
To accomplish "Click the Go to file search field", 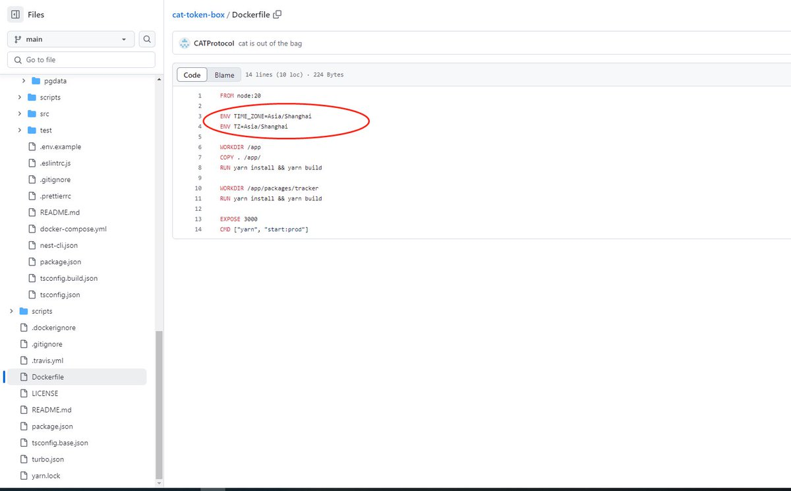I will 81,60.
